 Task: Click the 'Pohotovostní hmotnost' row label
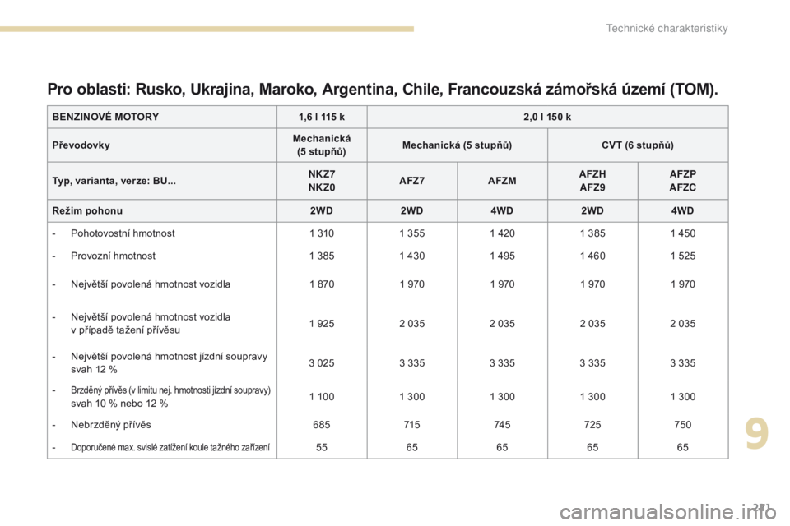click(x=123, y=233)
